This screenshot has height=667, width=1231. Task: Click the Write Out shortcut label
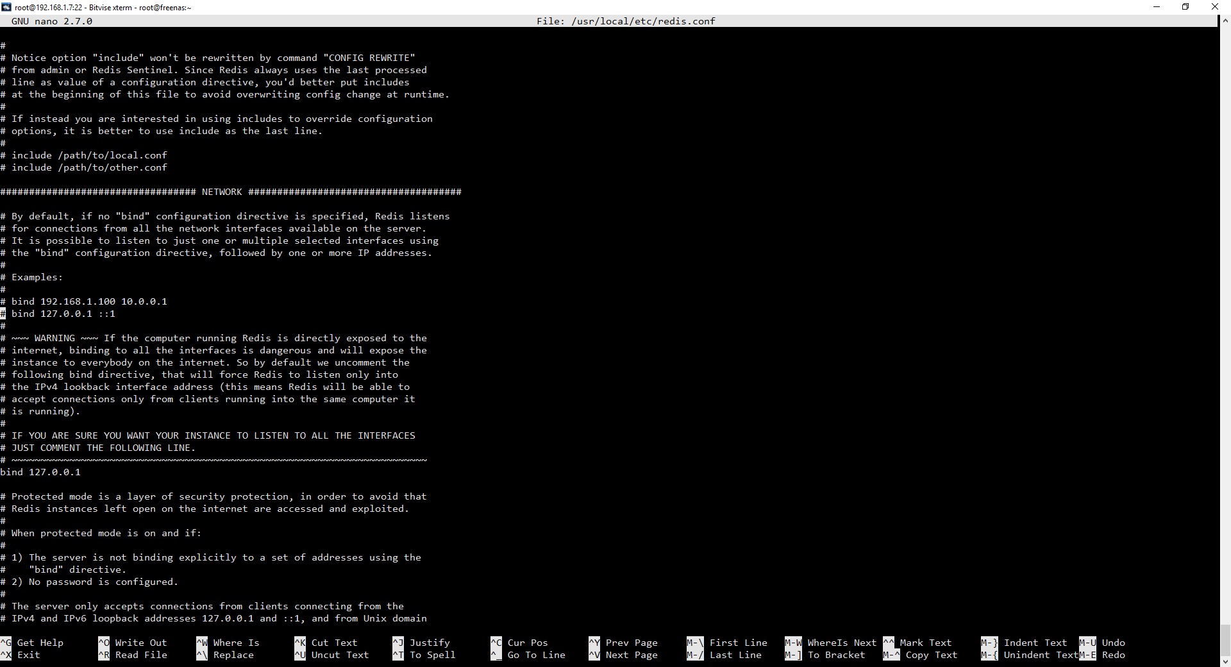coord(141,643)
